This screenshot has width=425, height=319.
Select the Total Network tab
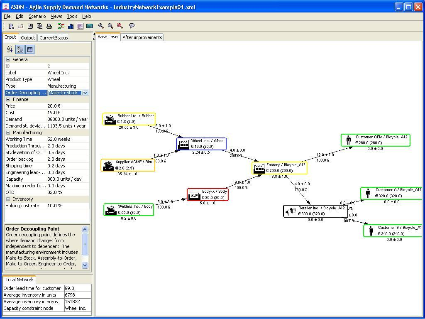click(20, 280)
